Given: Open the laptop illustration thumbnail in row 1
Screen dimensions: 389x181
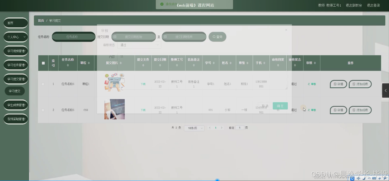Looking at the screenshot, I should (x=114, y=83).
